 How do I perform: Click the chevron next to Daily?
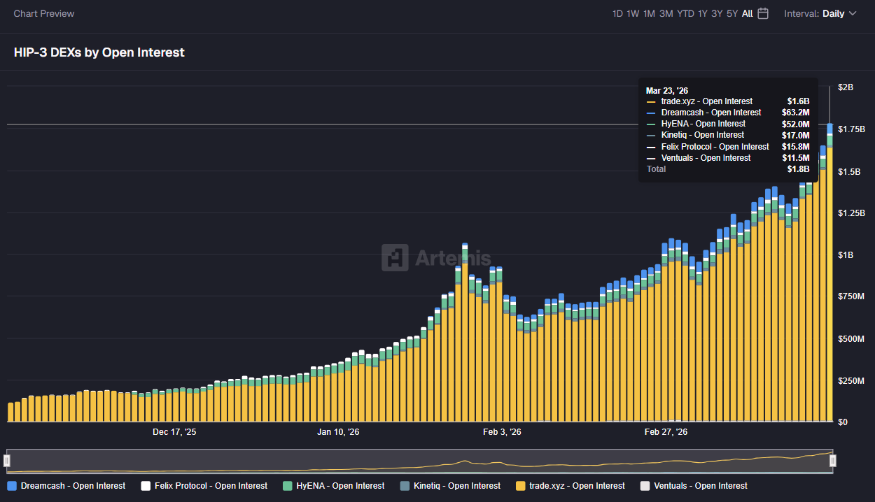(851, 13)
